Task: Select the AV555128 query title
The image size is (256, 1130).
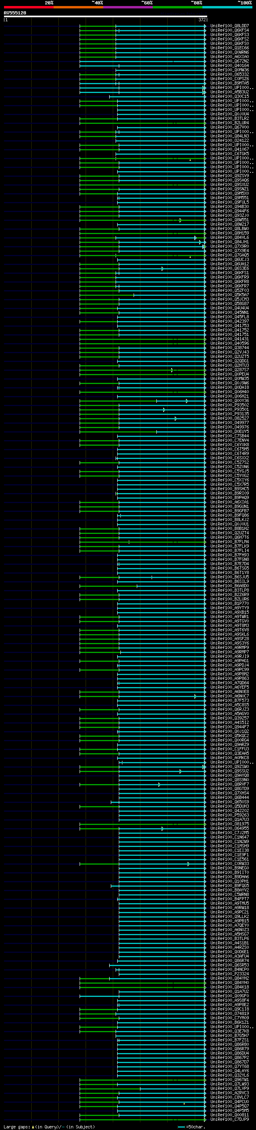Action: [15, 13]
